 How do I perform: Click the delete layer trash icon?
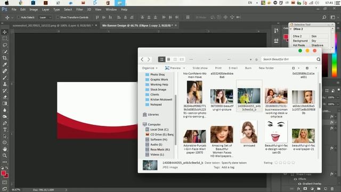pyautogui.click(x=332, y=189)
